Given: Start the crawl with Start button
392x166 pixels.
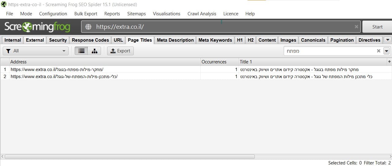Looking at the screenshot, I should [377, 27].
